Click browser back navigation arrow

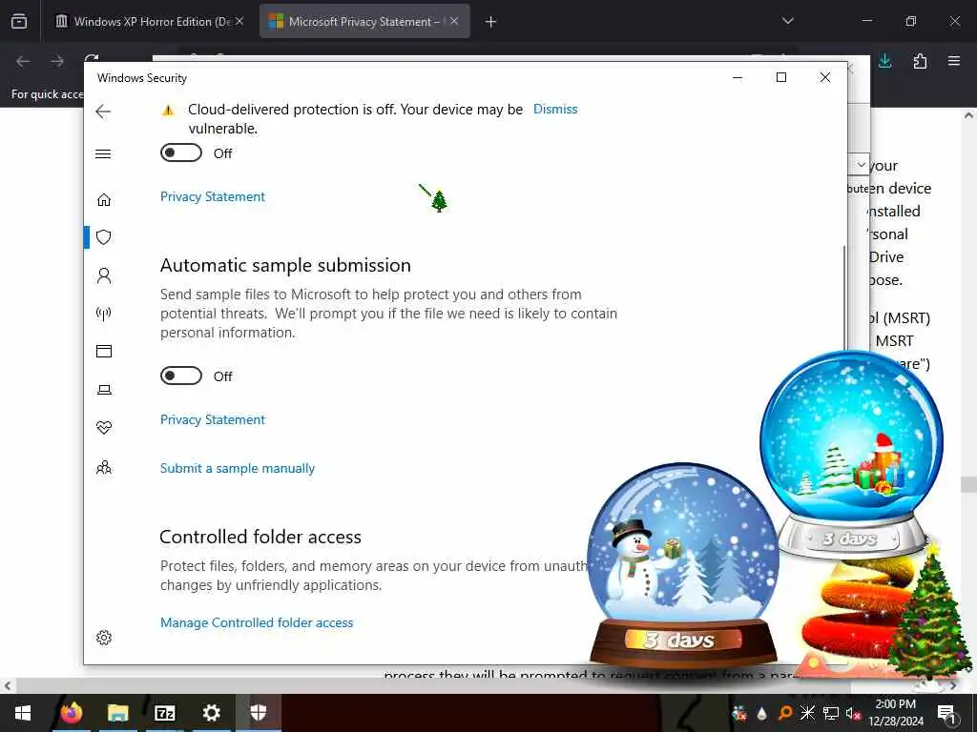tap(23, 61)
